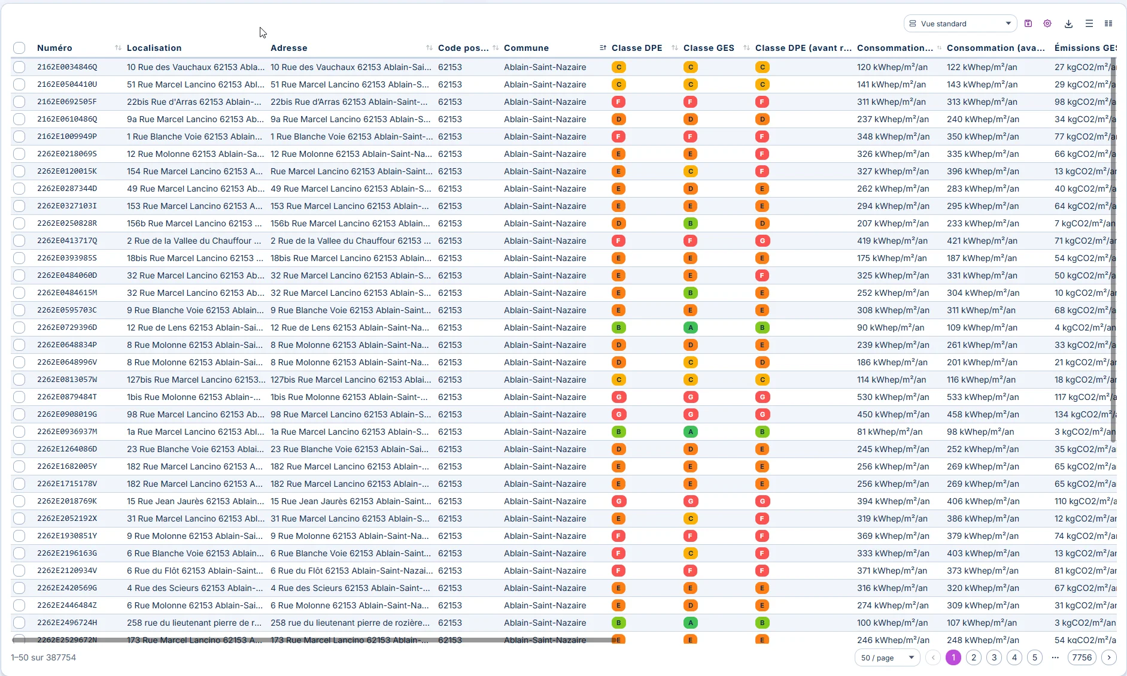
Task: Select row 2162E0034846Q checkbox
Action: 19,67
